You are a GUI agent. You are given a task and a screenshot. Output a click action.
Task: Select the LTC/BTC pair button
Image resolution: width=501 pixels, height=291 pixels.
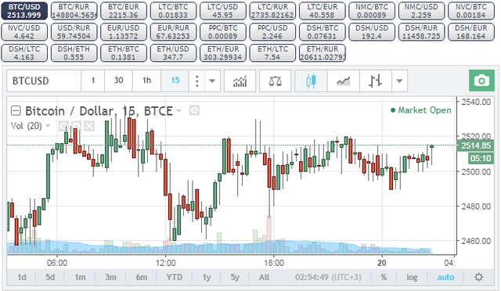click(173, 11)
